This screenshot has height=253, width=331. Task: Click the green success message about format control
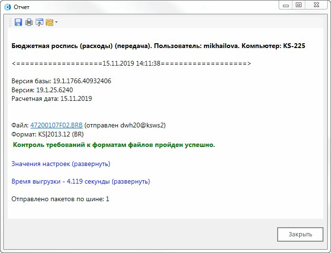(x=114, y=145)
